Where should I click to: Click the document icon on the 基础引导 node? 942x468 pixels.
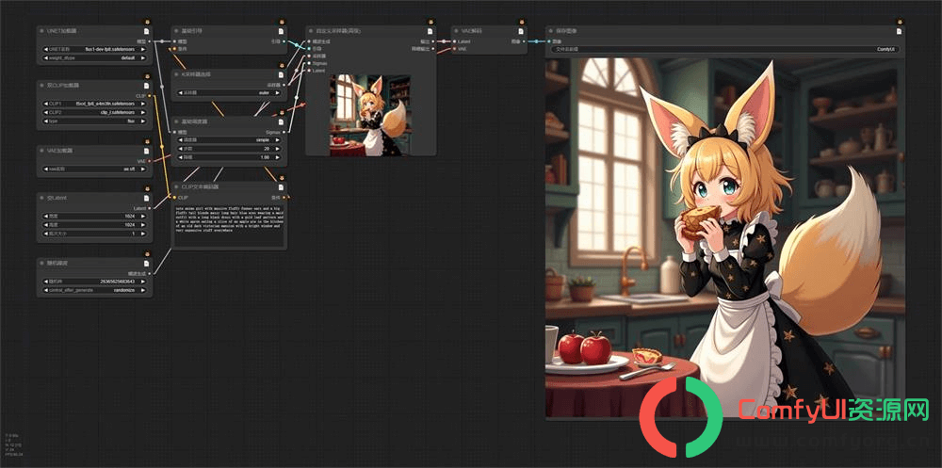click(281, 31)
